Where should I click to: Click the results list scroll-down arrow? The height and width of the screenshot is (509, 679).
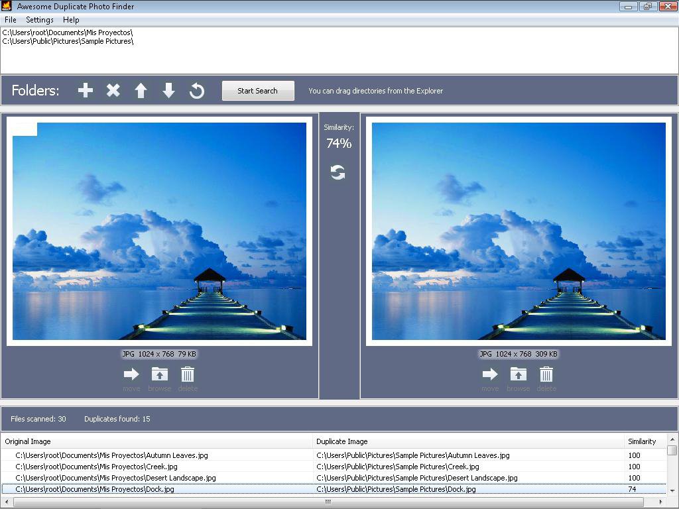672,491
